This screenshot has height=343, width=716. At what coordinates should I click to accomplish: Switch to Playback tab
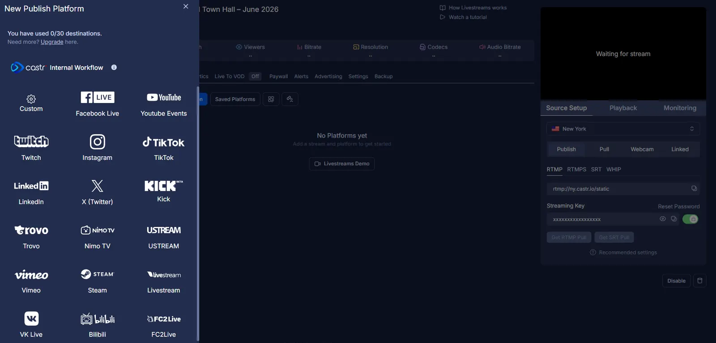tap(623, 108)
